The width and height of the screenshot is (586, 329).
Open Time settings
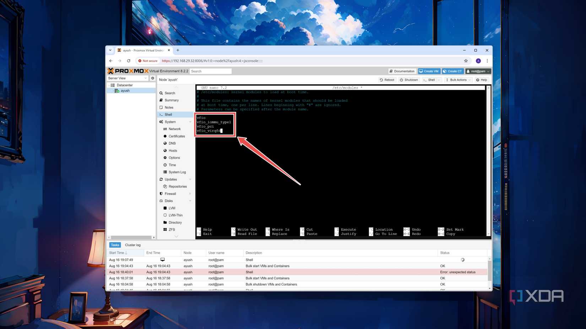click(x=172, y=165)
